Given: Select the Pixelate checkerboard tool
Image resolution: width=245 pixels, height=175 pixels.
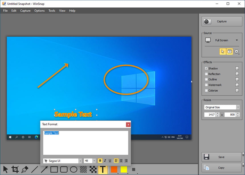Looking at the screenshot, I should (93, 169).
